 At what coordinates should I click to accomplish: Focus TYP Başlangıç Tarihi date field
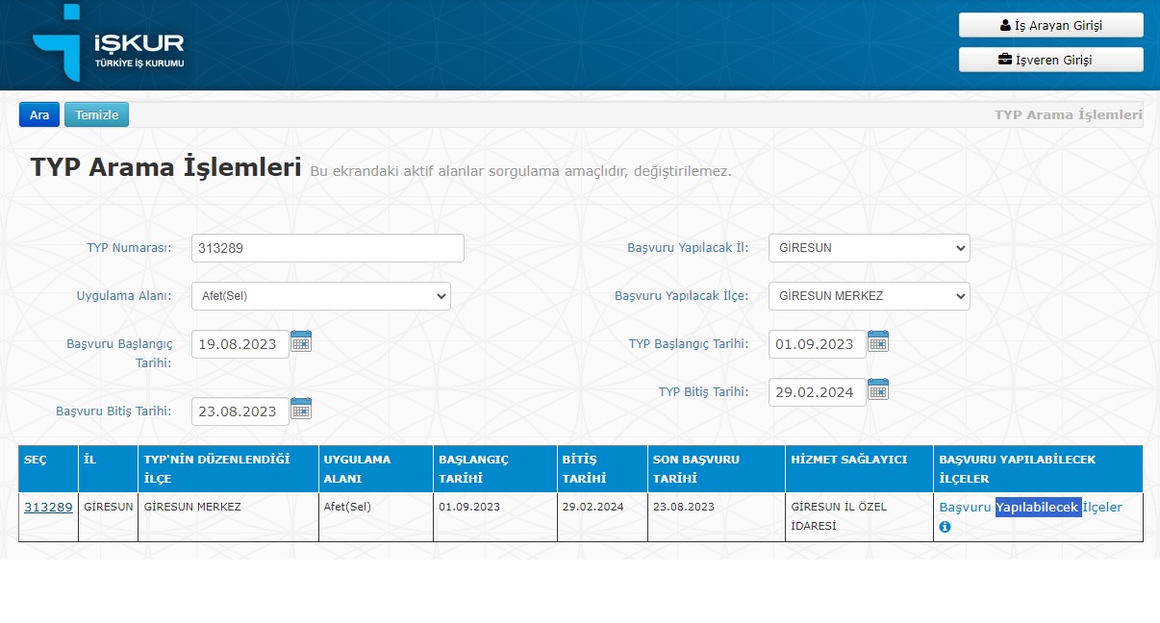point(818,344)
